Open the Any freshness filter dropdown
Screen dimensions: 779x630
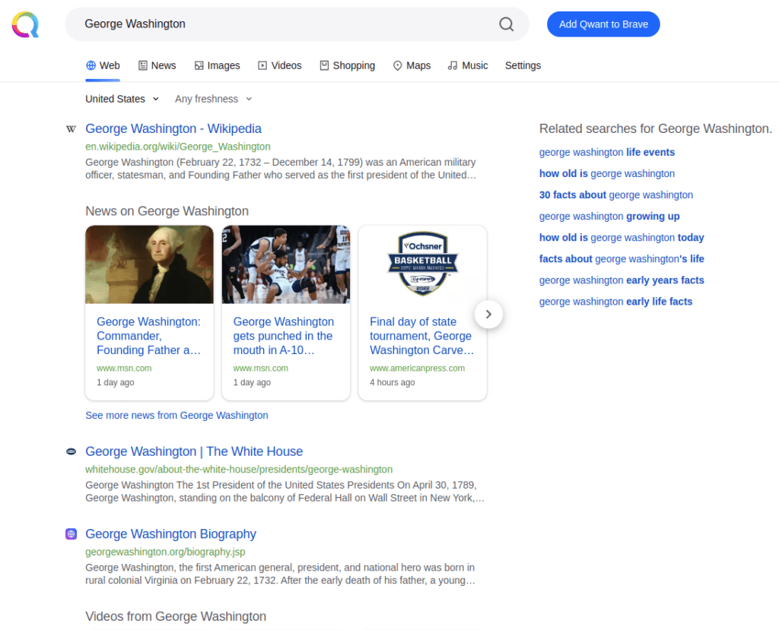214,99
